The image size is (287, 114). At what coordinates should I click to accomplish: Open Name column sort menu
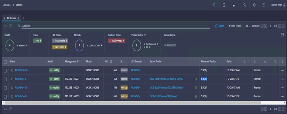[42, 61]
